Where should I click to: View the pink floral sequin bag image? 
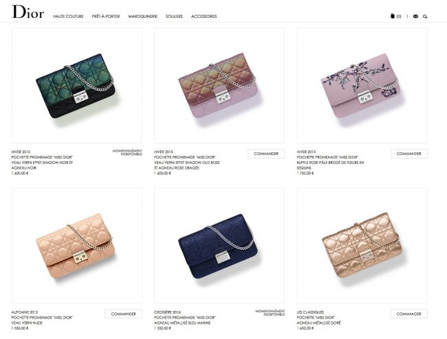[x=362, y=85]
